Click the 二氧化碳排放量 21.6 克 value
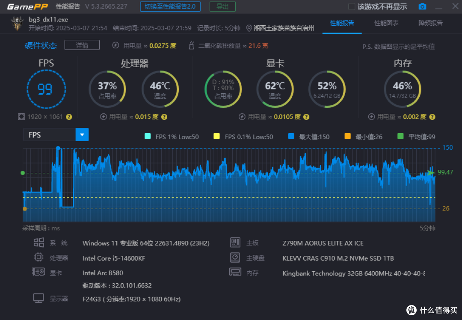 (x=258, y=46)
